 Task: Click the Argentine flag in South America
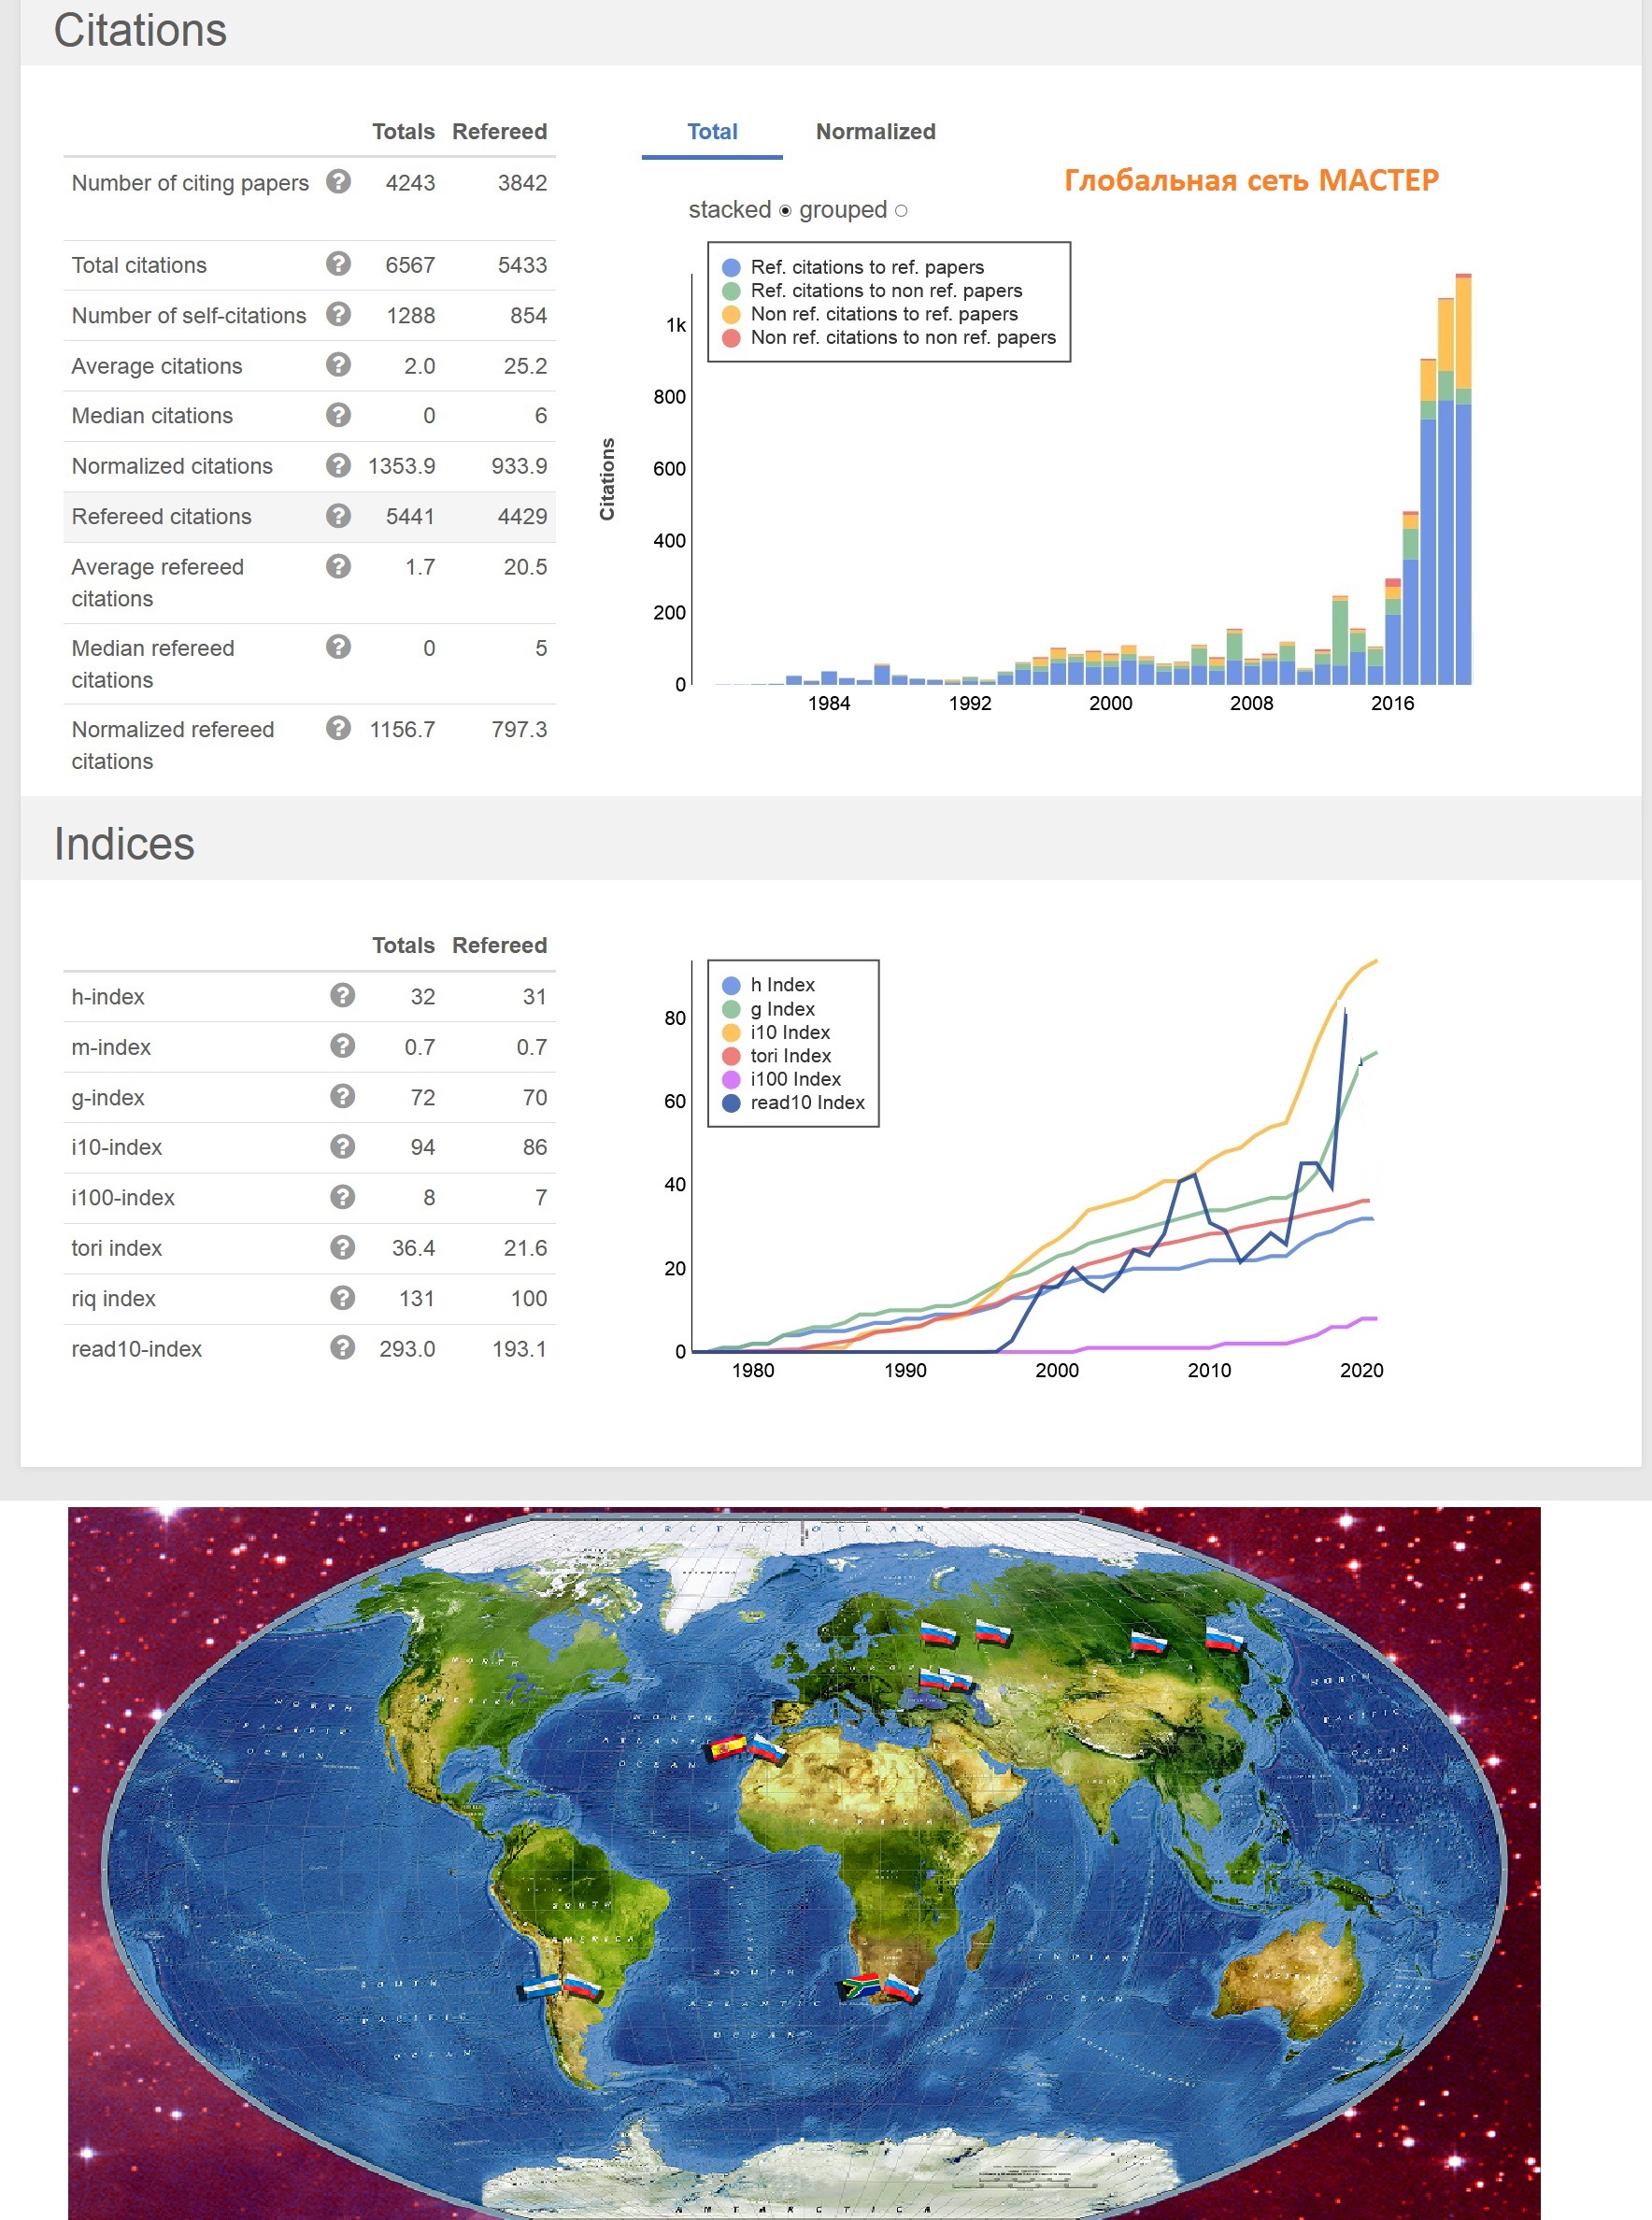tap(540, 1987)
